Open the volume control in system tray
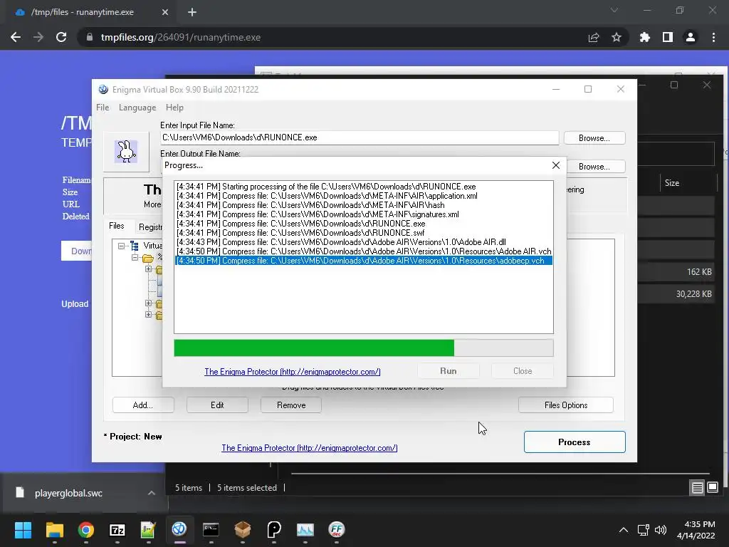Image resolution: width=729 pixels, height=547 pixels. [661, 530]
